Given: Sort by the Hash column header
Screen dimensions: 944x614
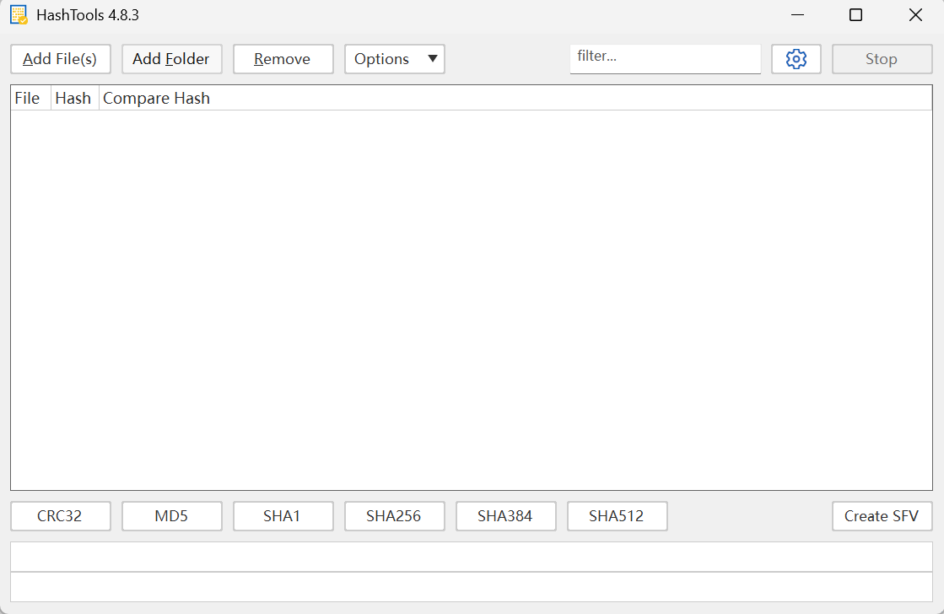Looking at the screenshot, I should (x=73, y=98).
